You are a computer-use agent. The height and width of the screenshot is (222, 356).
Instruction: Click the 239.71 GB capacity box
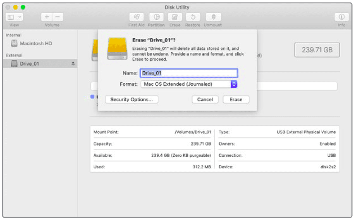317,50
